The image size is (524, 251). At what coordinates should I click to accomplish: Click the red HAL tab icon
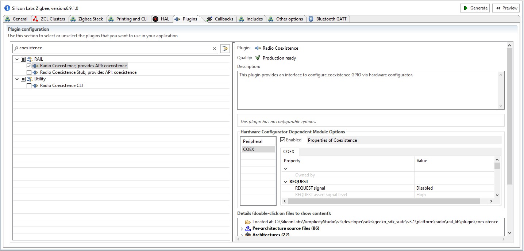coord(155,19)
